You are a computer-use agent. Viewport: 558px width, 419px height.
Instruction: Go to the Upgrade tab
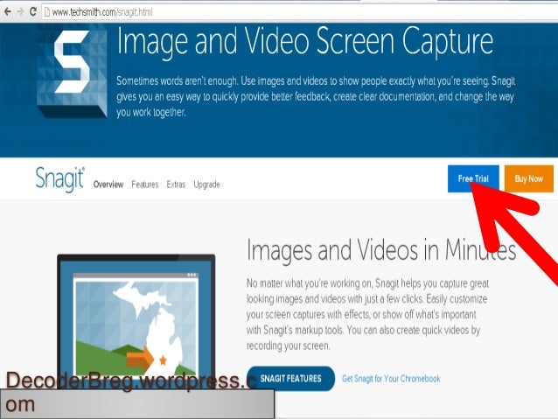[x=206, y=185]
